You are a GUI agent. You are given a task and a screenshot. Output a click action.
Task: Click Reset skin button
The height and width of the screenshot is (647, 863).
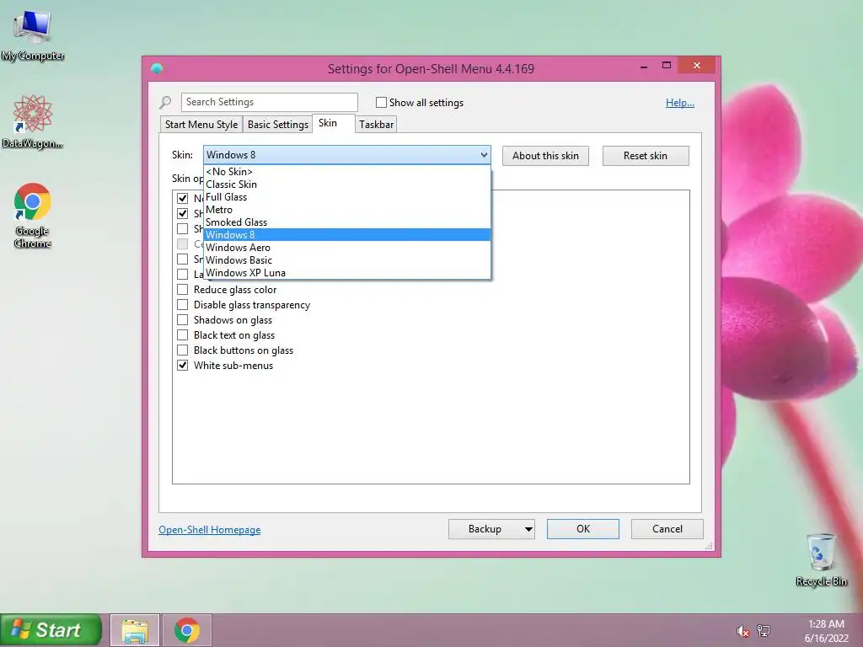(x=646, y=156)
